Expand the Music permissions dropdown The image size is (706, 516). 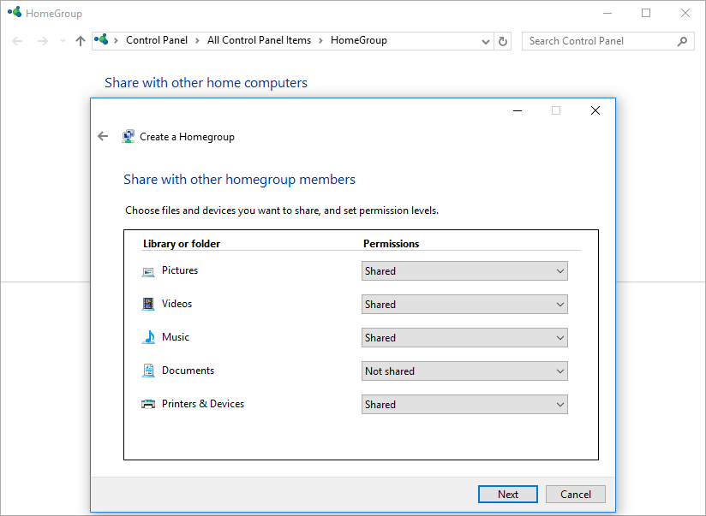point(464,338)
